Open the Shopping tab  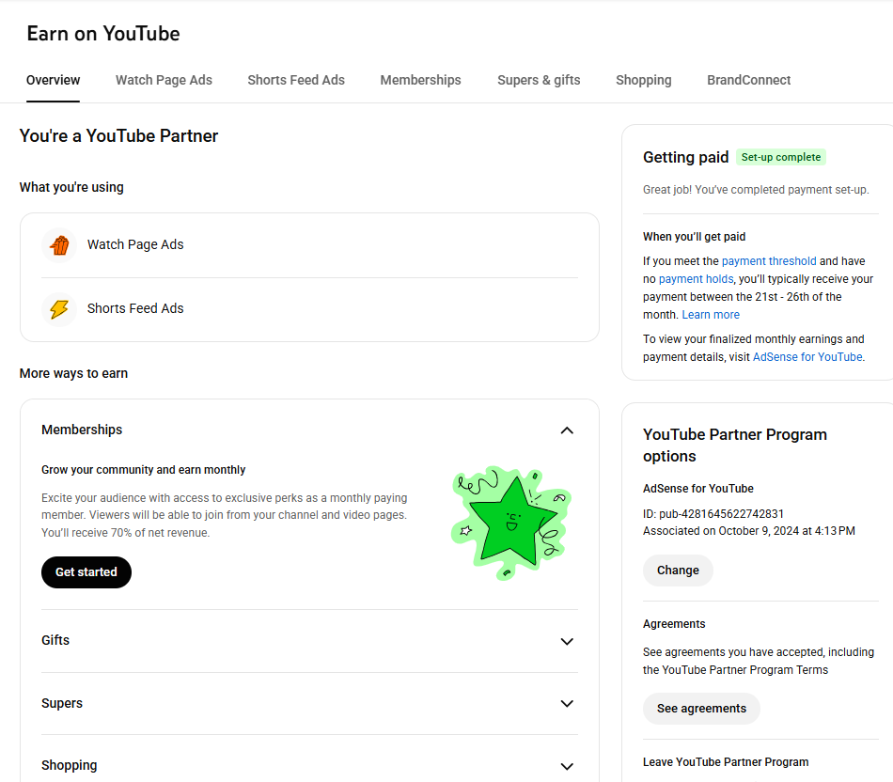[x=643, y=80]
